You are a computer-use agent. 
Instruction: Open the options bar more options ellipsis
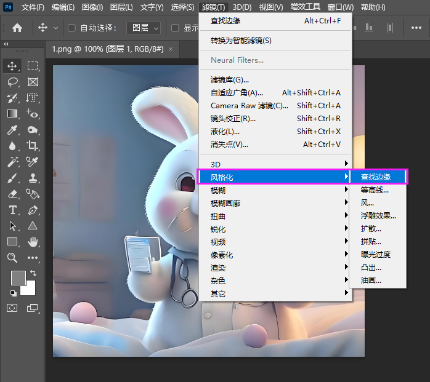click(x=416, y=28)
